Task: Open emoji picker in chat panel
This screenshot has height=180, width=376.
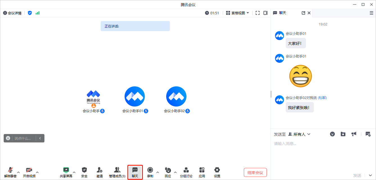Action: coord(333,134)
